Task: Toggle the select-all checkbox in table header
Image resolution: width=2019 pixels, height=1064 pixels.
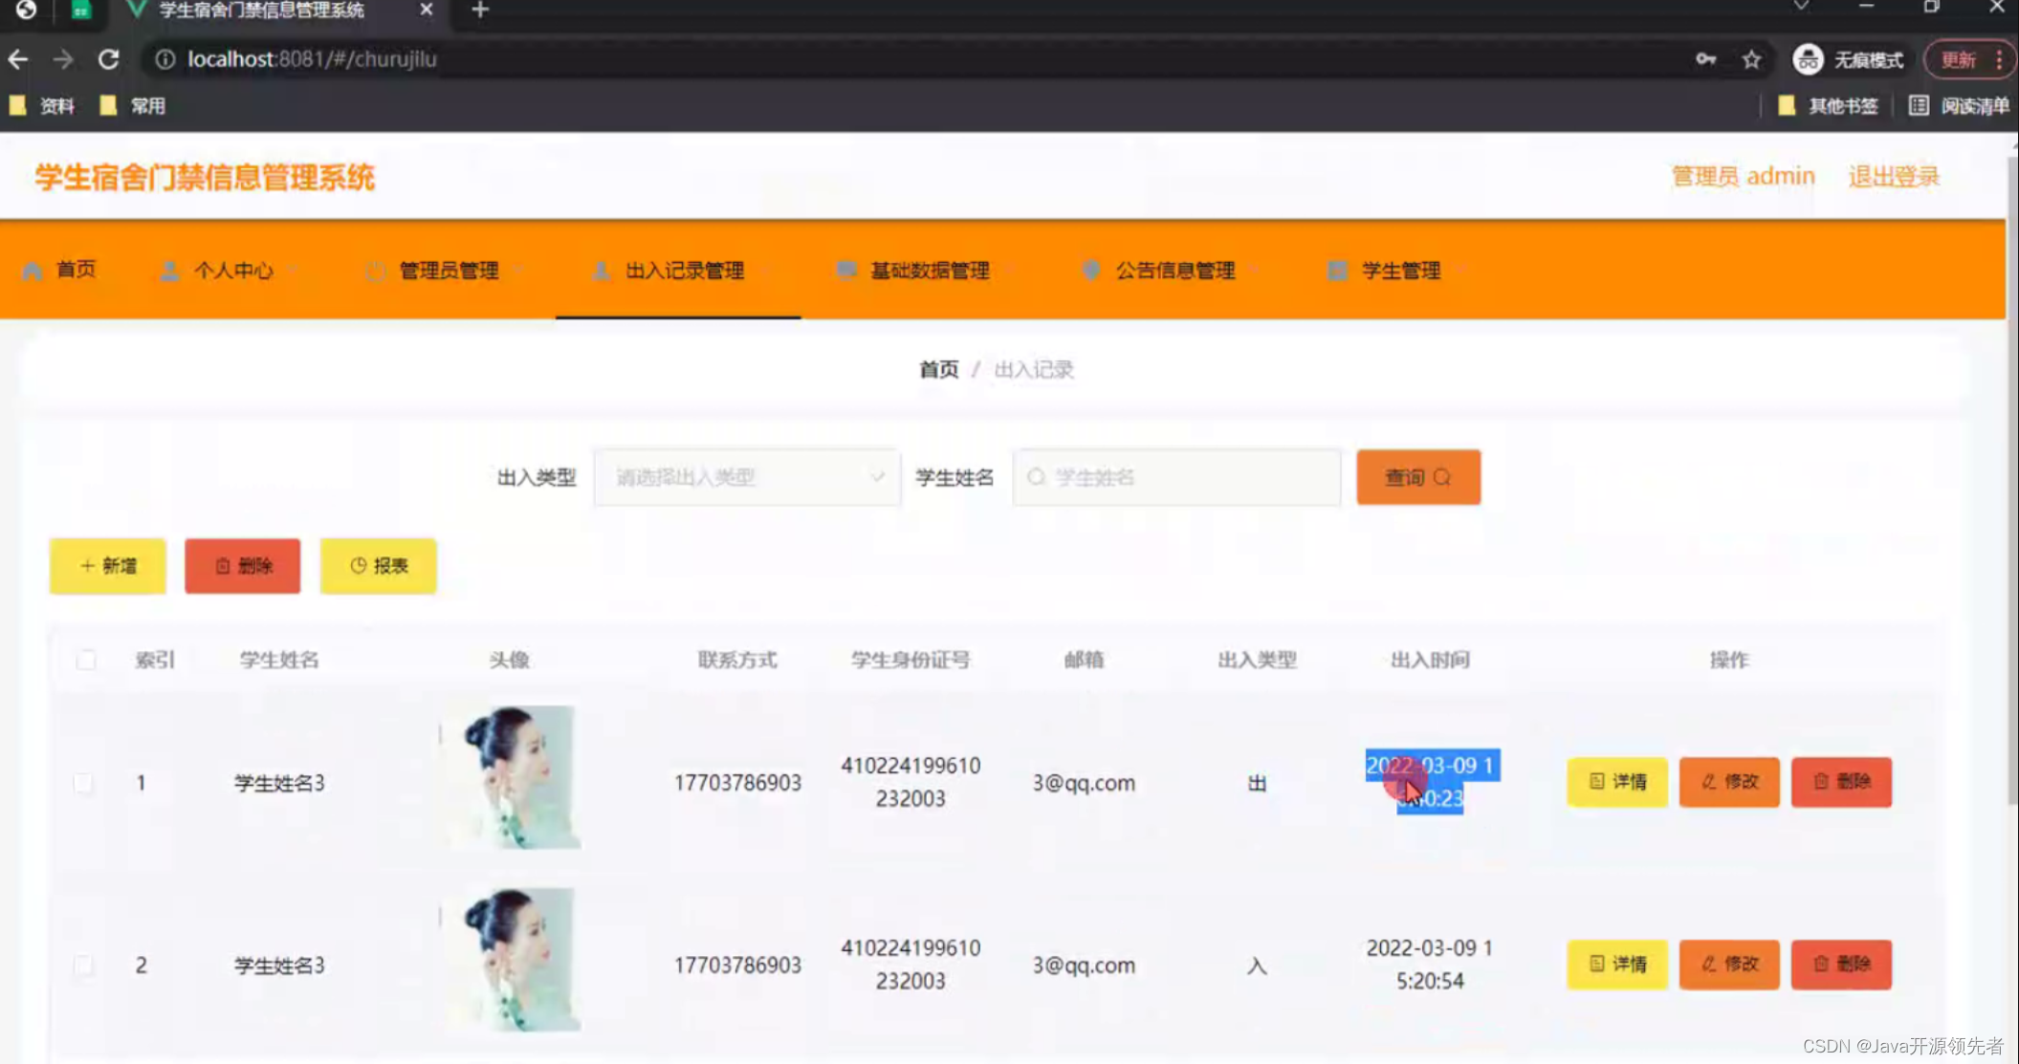Action: point(86,660)
